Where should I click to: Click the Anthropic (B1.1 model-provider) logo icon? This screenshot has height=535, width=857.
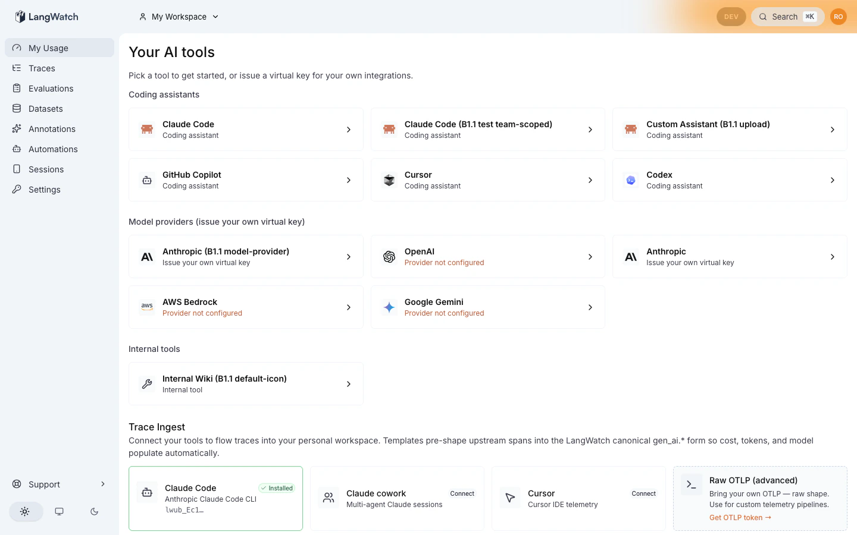[147, 257]
